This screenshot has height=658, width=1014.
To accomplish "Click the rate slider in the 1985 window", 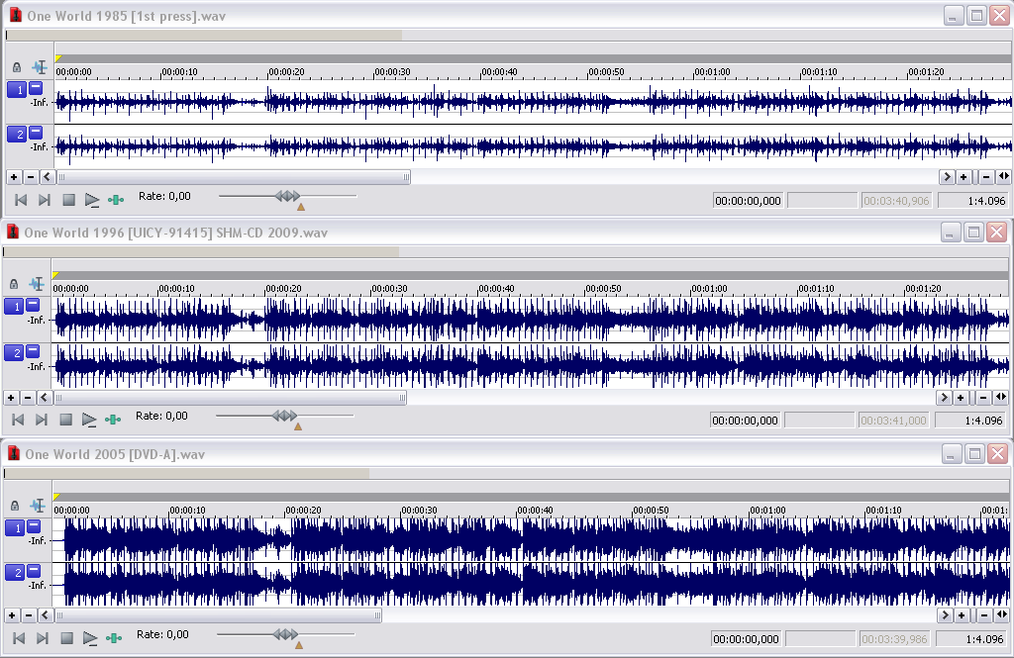I will tap(288, 196).
